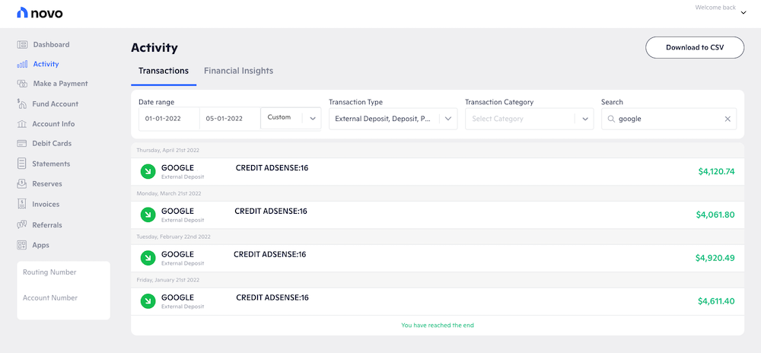Click the Make a Payment icon
The height and width of the screenshot is (353, 761).
[22, 84]
